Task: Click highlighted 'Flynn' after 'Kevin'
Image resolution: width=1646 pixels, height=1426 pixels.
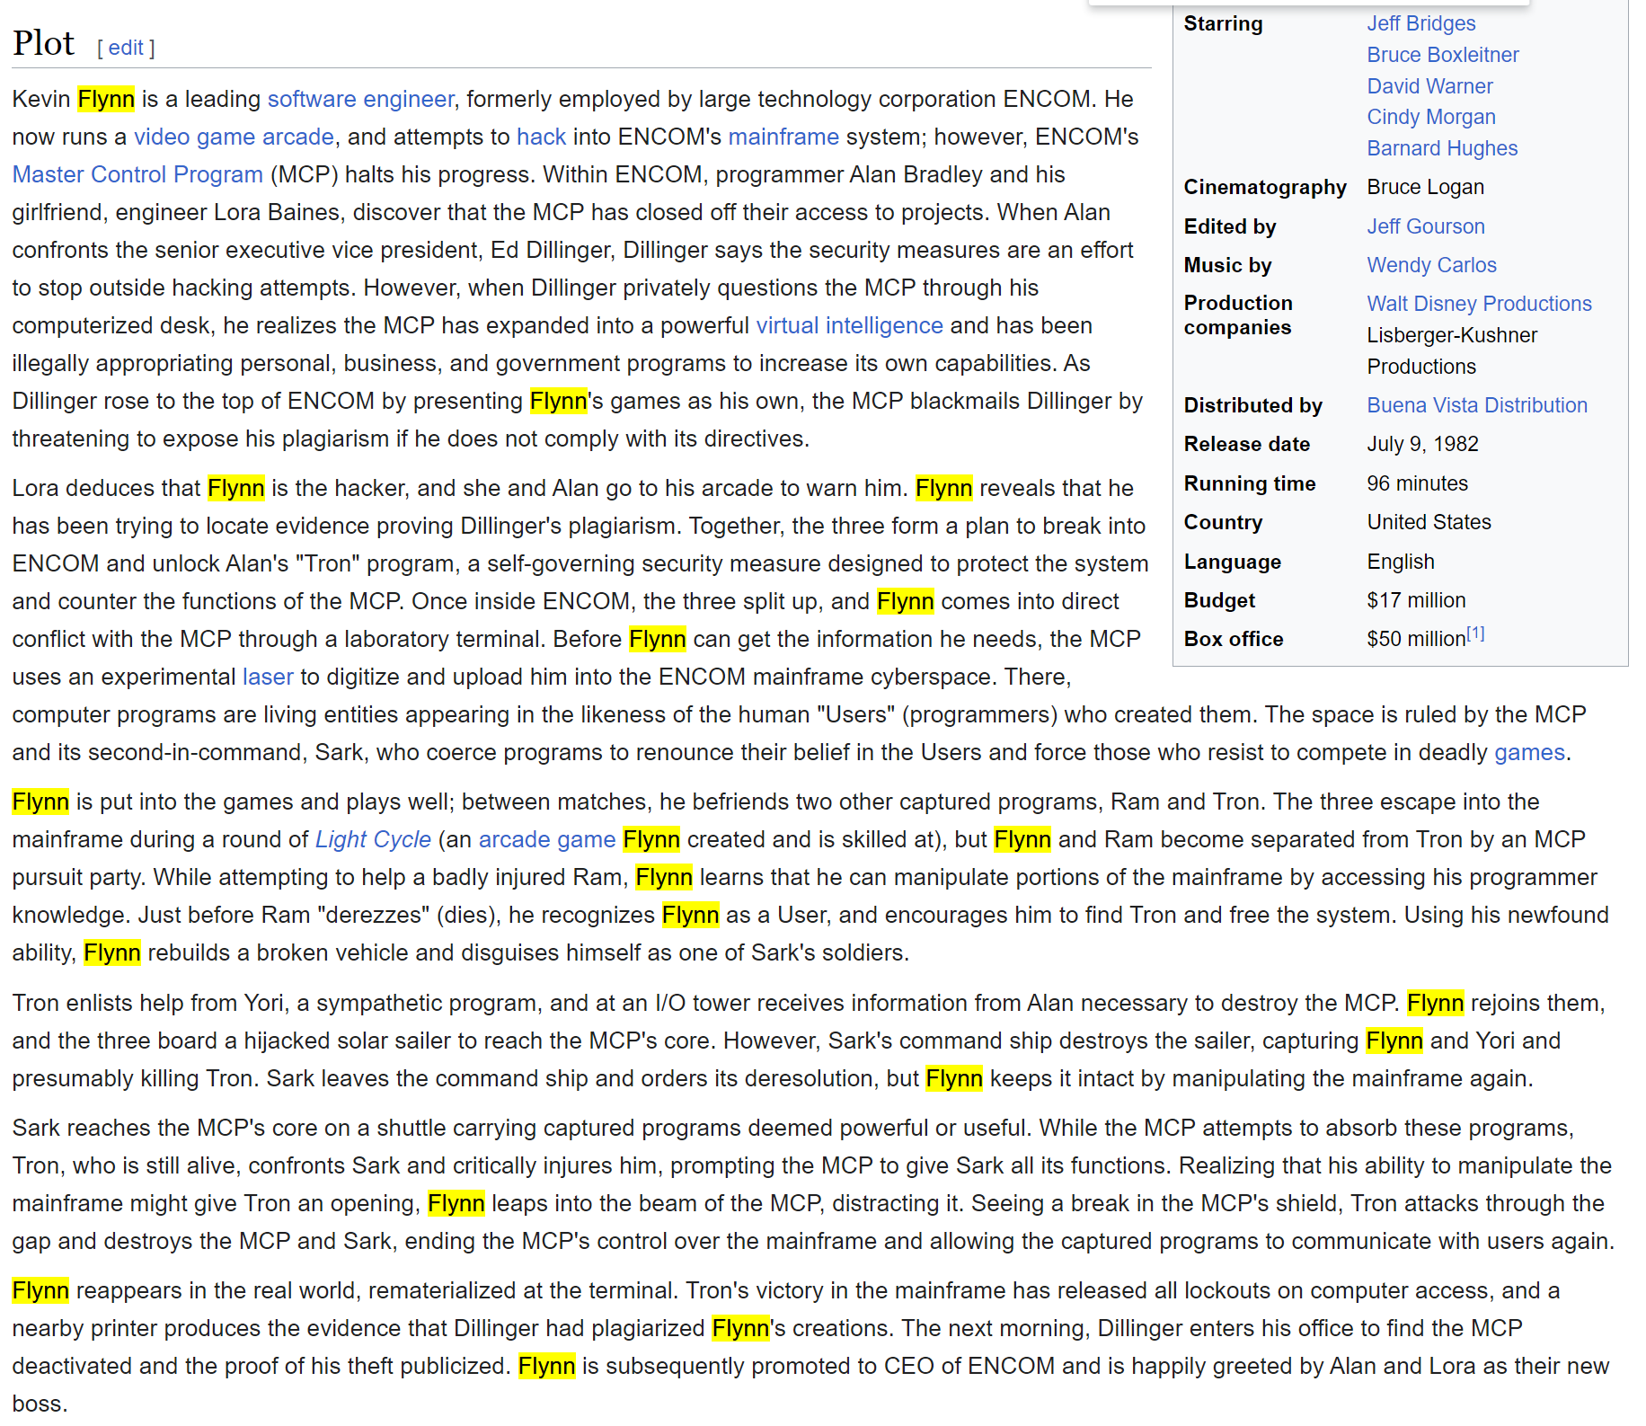Action: [x=106, y=99]
